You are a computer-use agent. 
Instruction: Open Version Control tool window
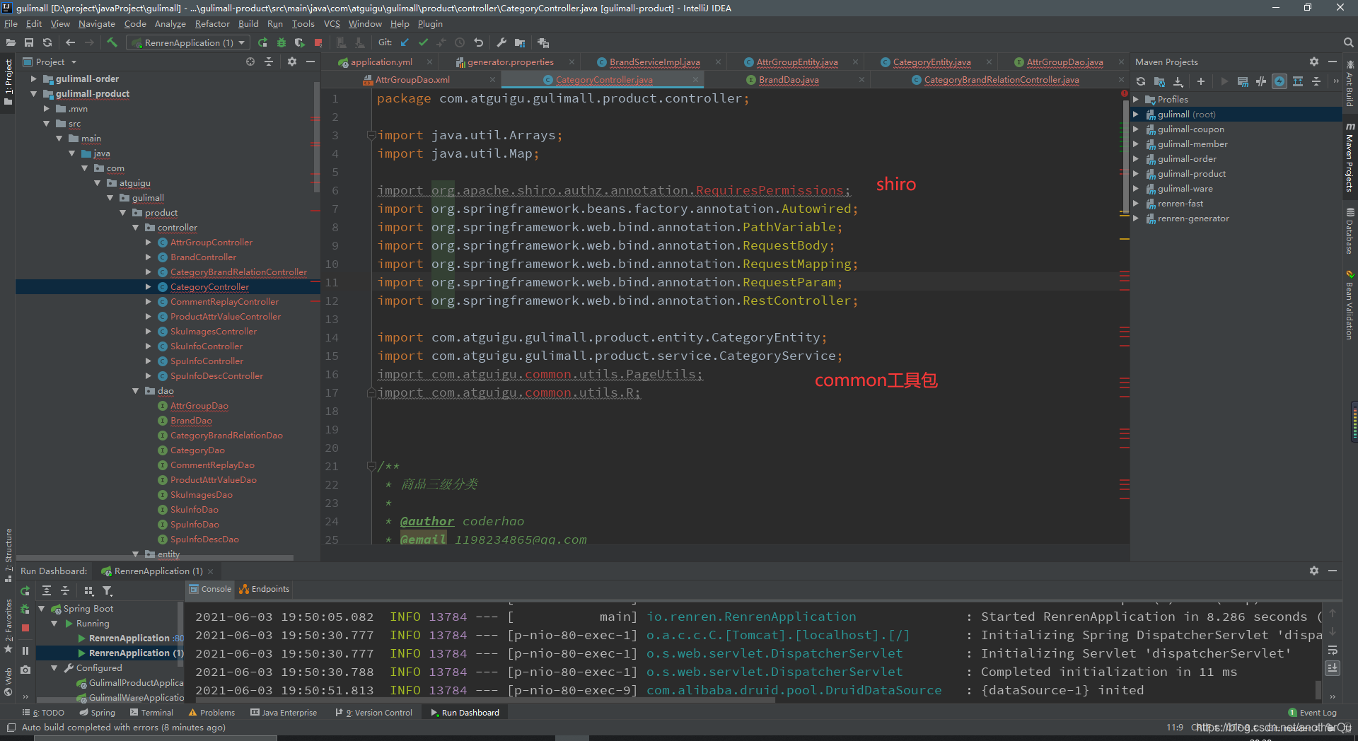pos(374,713)
